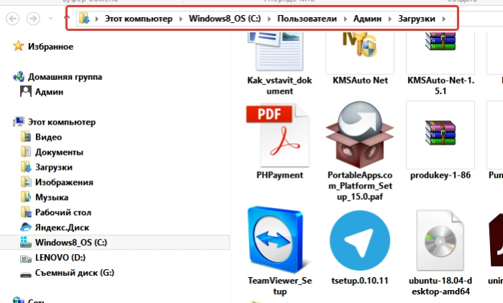Image resolution: width=503 pixels, height=303 pixels.
Task: Expand the address bar root chevron
Action: pos(96,19)
